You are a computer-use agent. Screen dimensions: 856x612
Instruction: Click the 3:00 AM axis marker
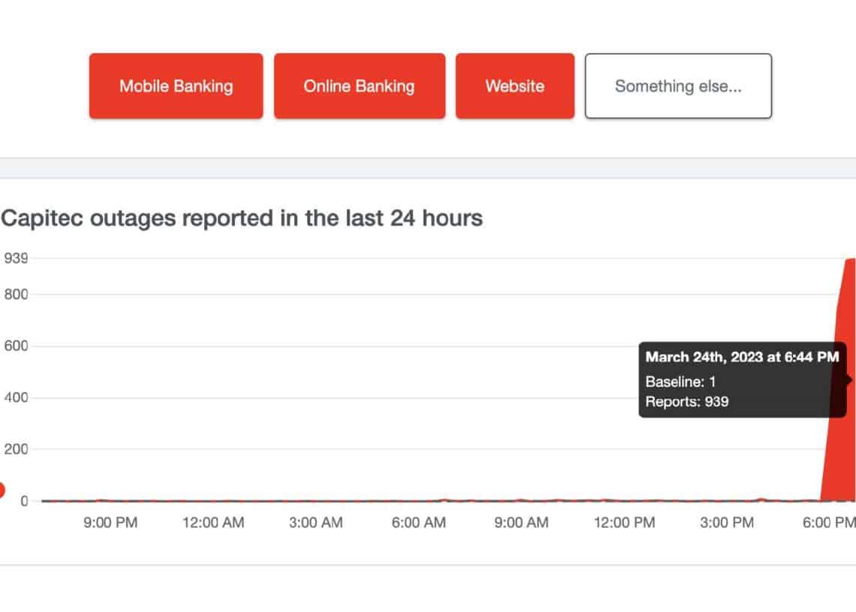pyautogui.click(x=316, y=523)
